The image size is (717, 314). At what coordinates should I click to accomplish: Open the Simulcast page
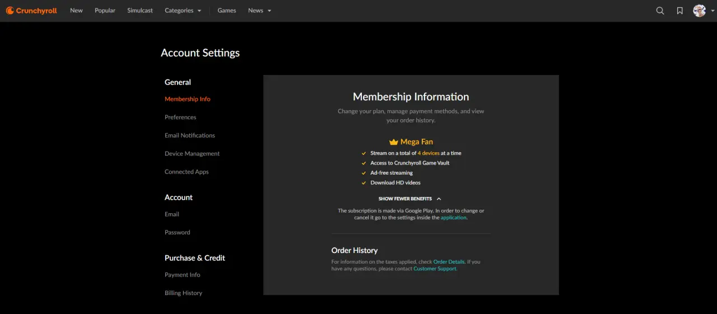[x=140, y=11]
